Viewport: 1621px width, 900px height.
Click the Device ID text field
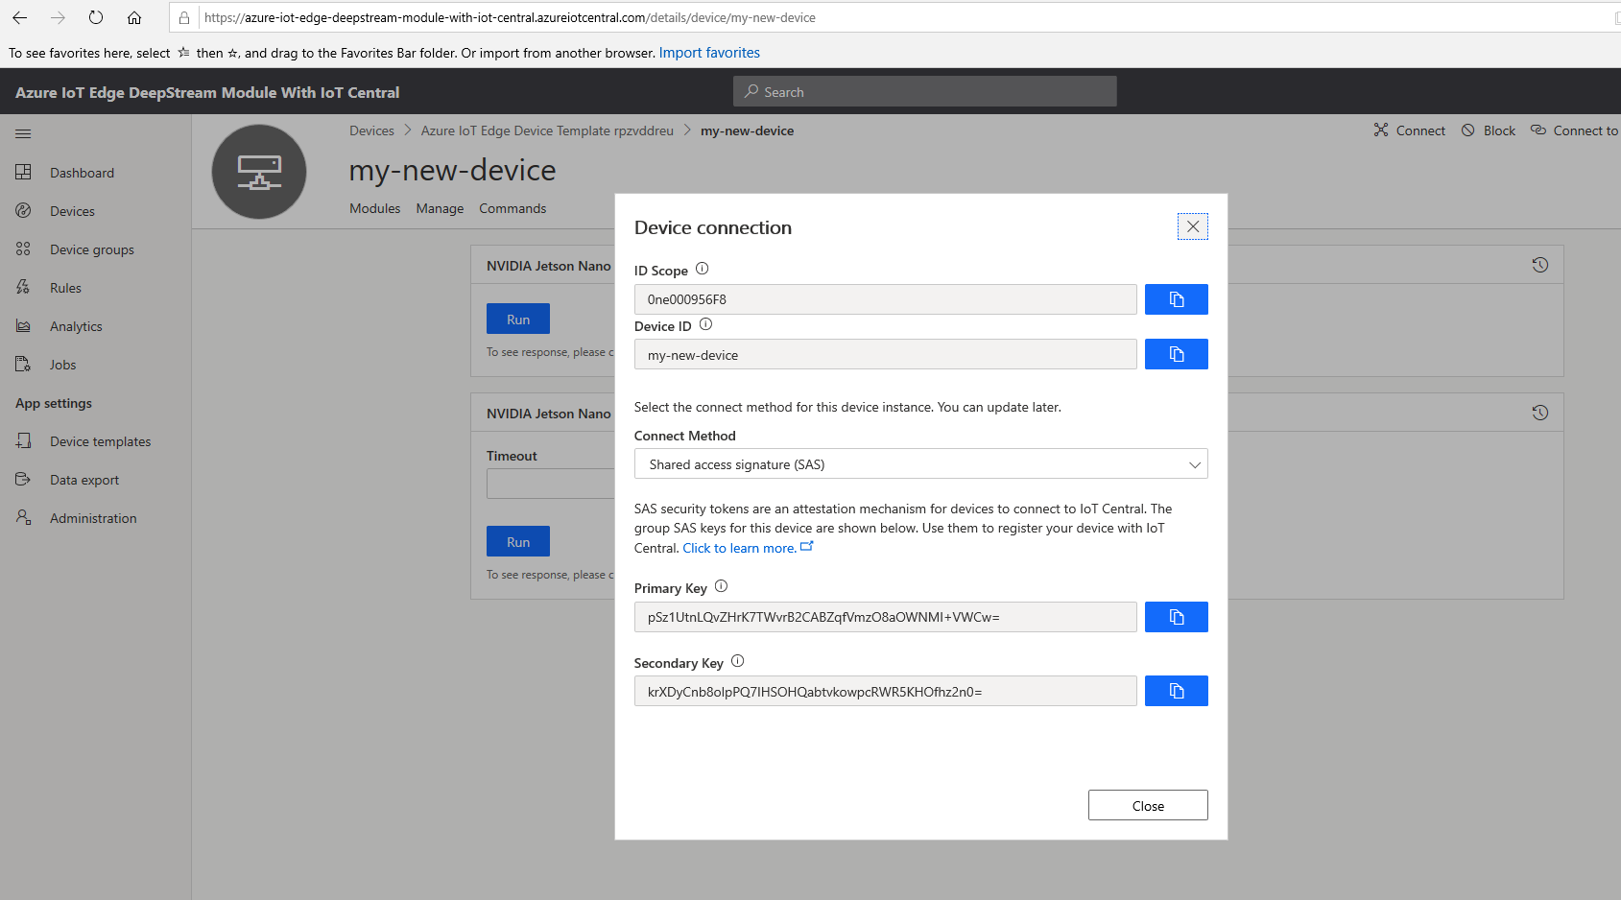[885, 354]
